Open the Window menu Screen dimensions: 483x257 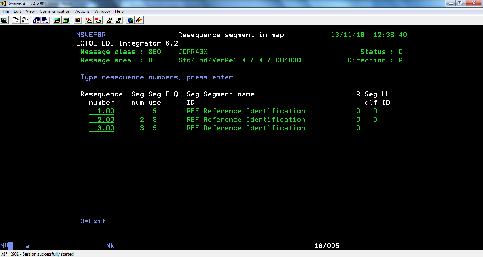click(x=102, y=11)
